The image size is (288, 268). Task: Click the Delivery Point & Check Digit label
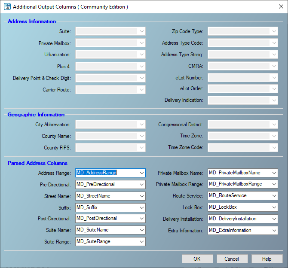42,78
